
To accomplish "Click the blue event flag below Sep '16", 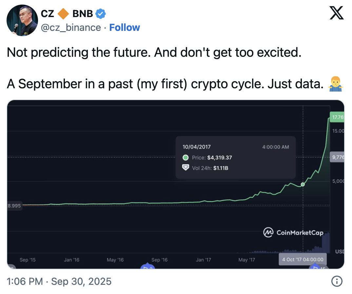I will (147, 266).
